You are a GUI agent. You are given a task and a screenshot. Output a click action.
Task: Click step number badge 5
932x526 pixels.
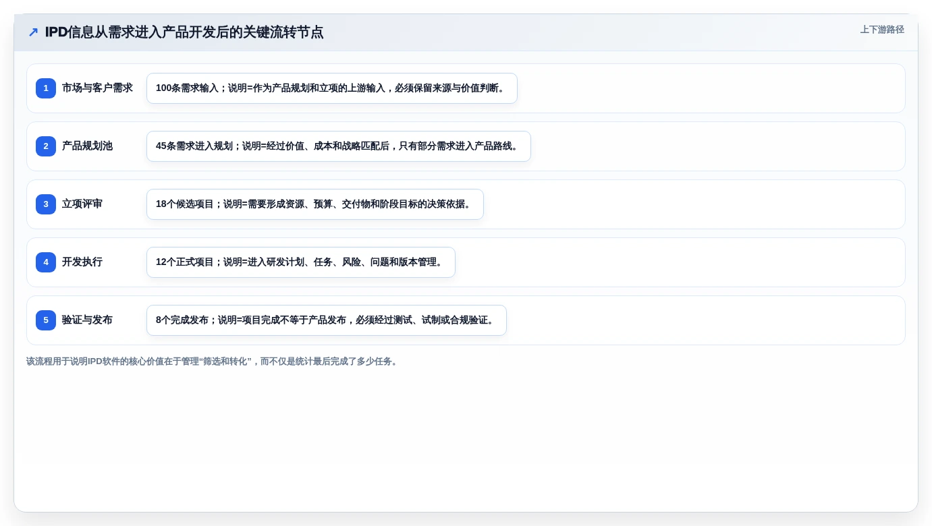[x=46, y=320]
